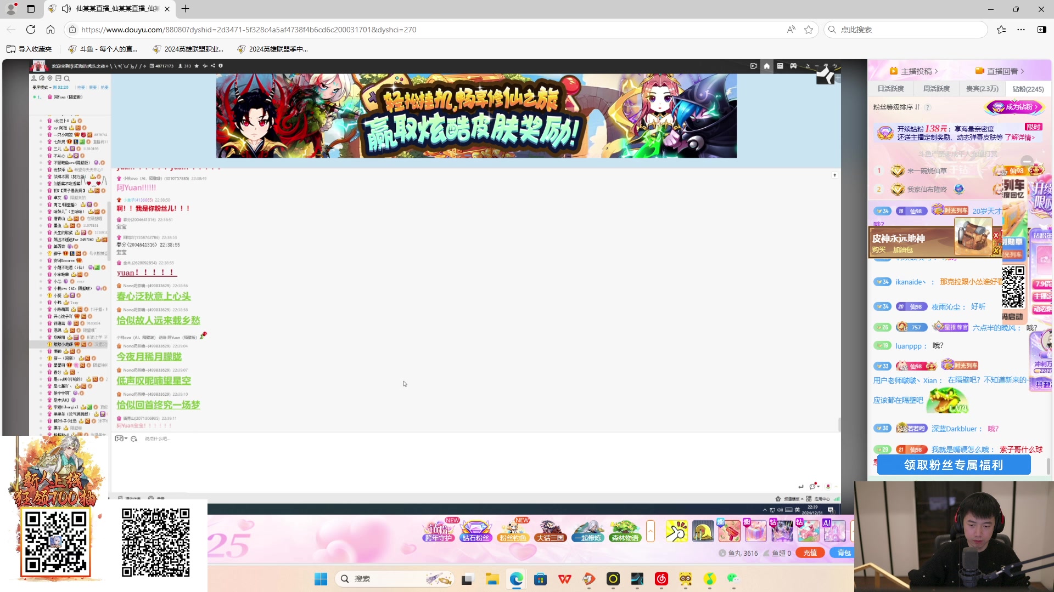Screen dimensions: 1054x592
Task: Click the address bar URL field
Action: point(428,30)
